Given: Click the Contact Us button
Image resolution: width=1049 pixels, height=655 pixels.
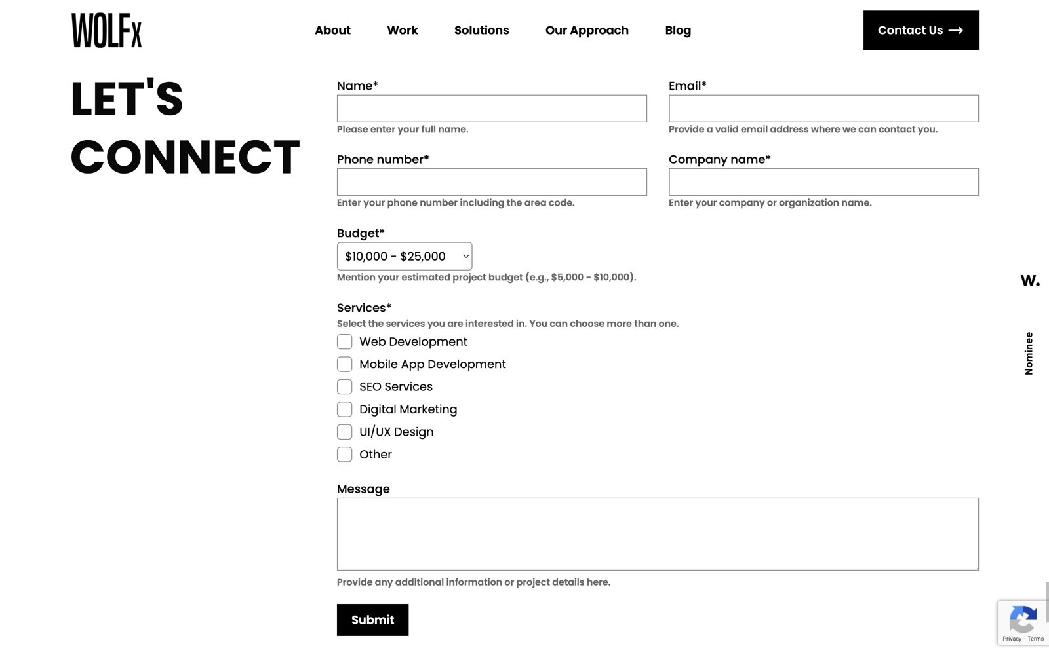Looking at the screenshot, I should coord(920,30).
